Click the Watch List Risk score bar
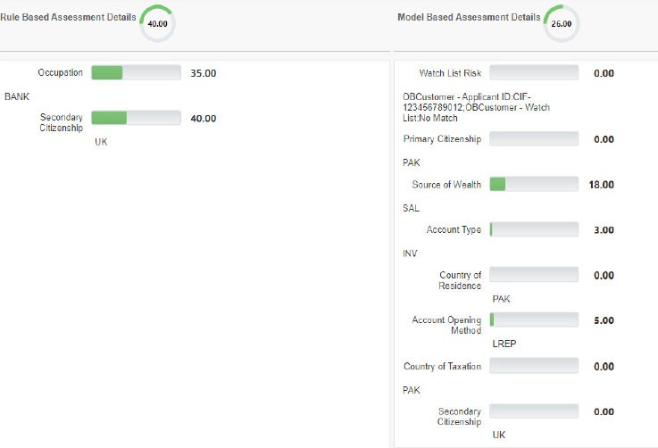Image resolution: width=658 pixels, height=448 pixels. click(534, 72)
